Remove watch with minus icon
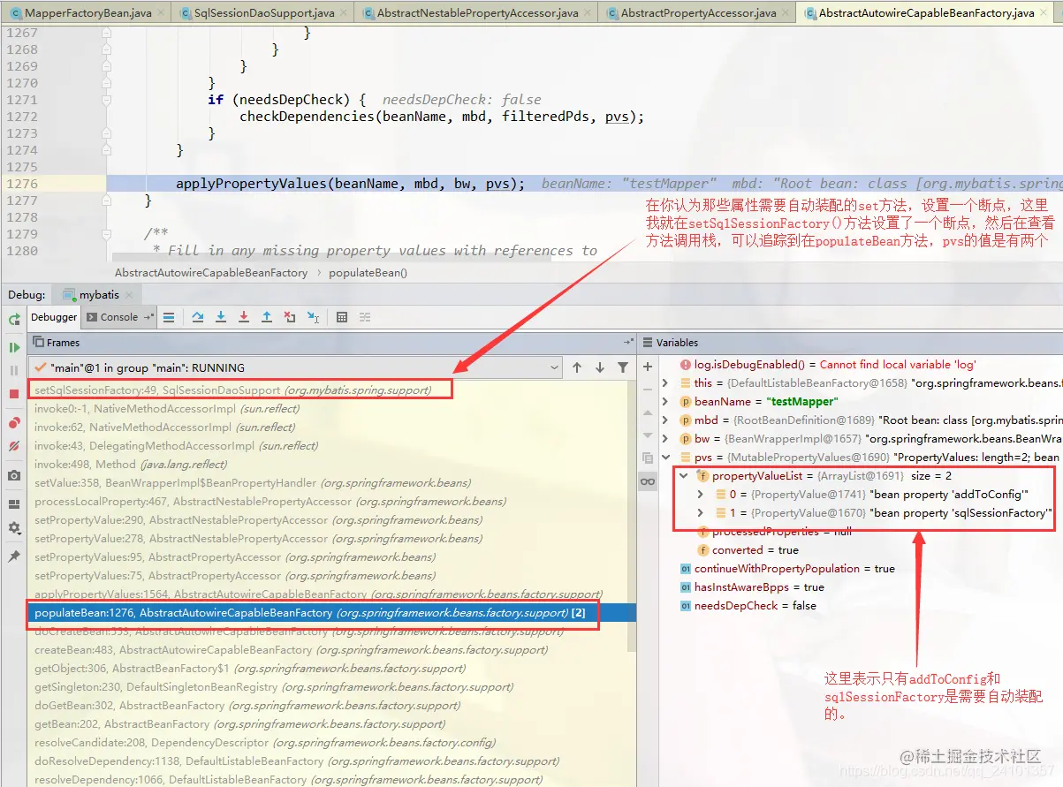 [648, 389]
